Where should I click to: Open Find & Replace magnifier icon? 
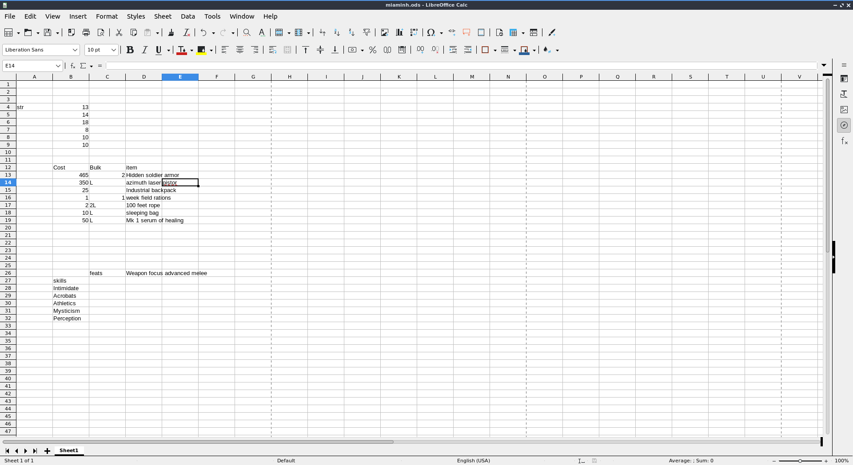click(247, 32)
